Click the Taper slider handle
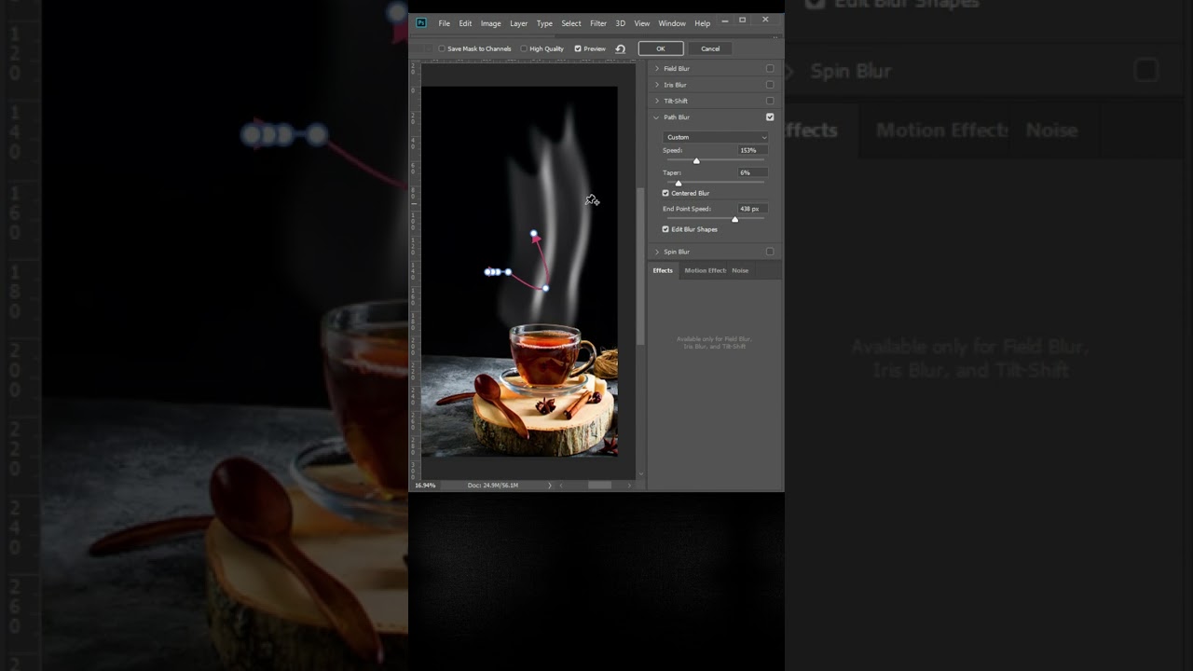 tap(678, 183)
